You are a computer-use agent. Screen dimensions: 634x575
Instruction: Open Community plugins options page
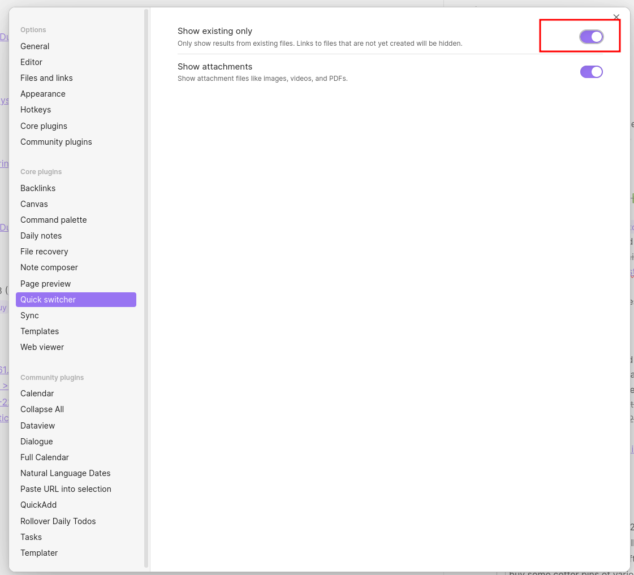(56, 142)
